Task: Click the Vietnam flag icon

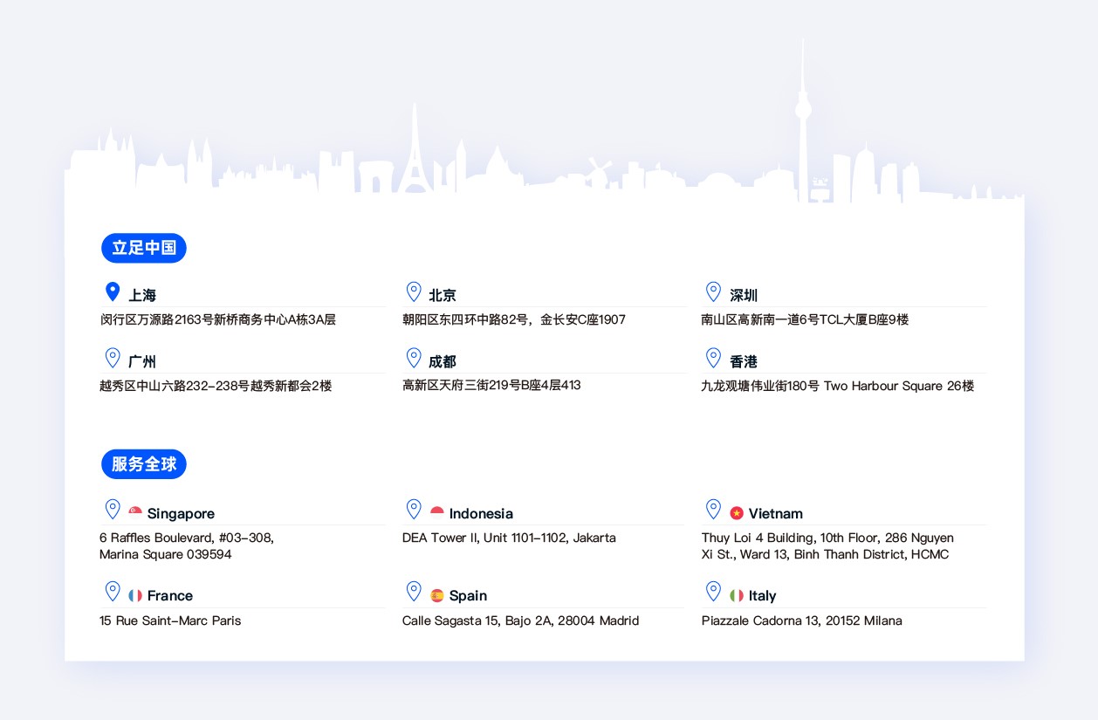Action: tap(737, 513)
